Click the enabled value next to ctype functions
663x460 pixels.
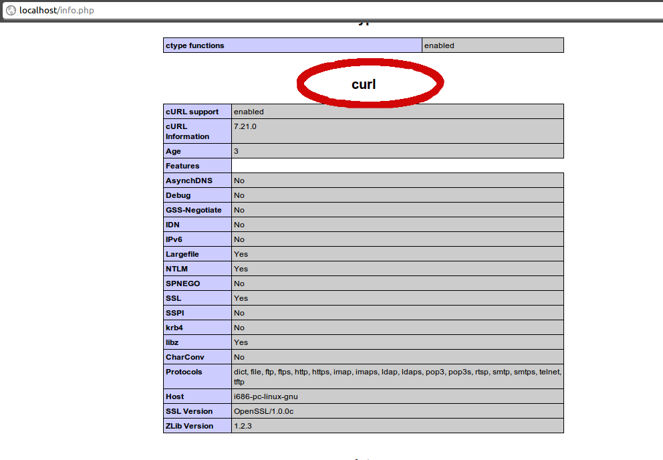pyautogui.click(x=438, y=45)
